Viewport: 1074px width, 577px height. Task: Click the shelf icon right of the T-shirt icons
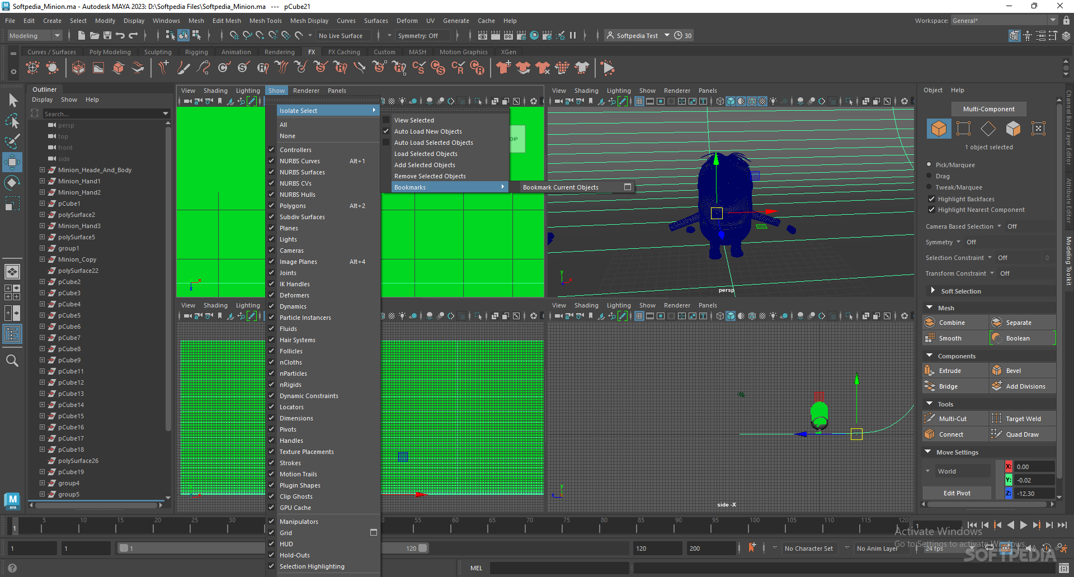click(x=608, y=68)
